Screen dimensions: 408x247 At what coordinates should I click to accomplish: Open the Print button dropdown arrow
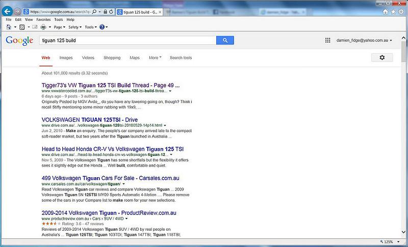point(49,27)
